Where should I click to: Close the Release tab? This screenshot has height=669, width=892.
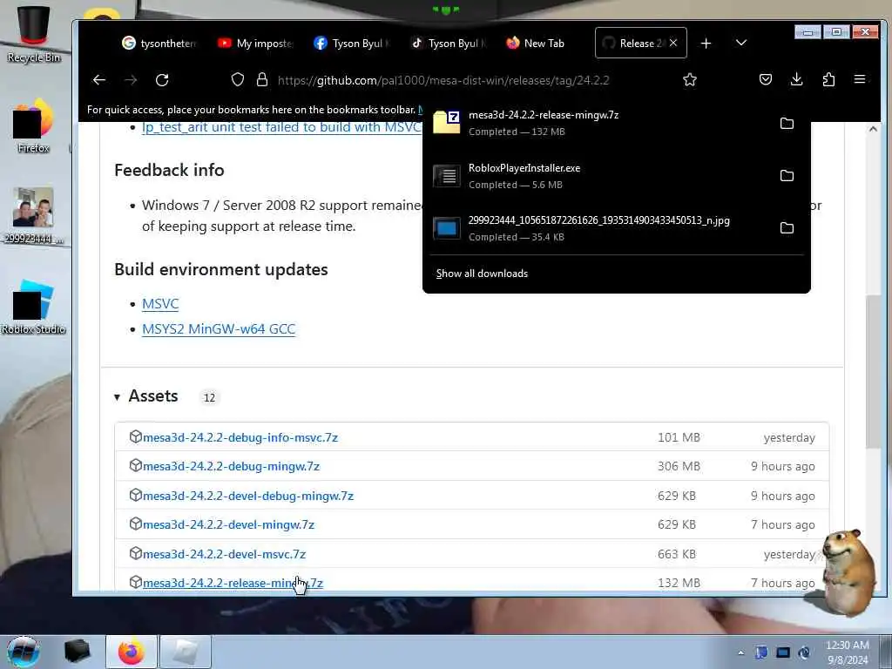tap(673, 43)
